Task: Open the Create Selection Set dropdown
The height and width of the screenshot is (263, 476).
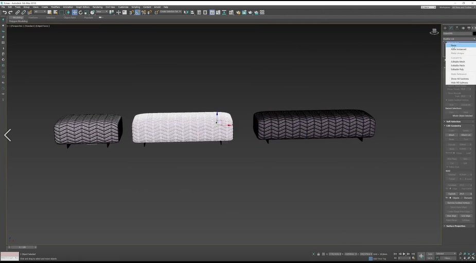Action: [170, 12]
